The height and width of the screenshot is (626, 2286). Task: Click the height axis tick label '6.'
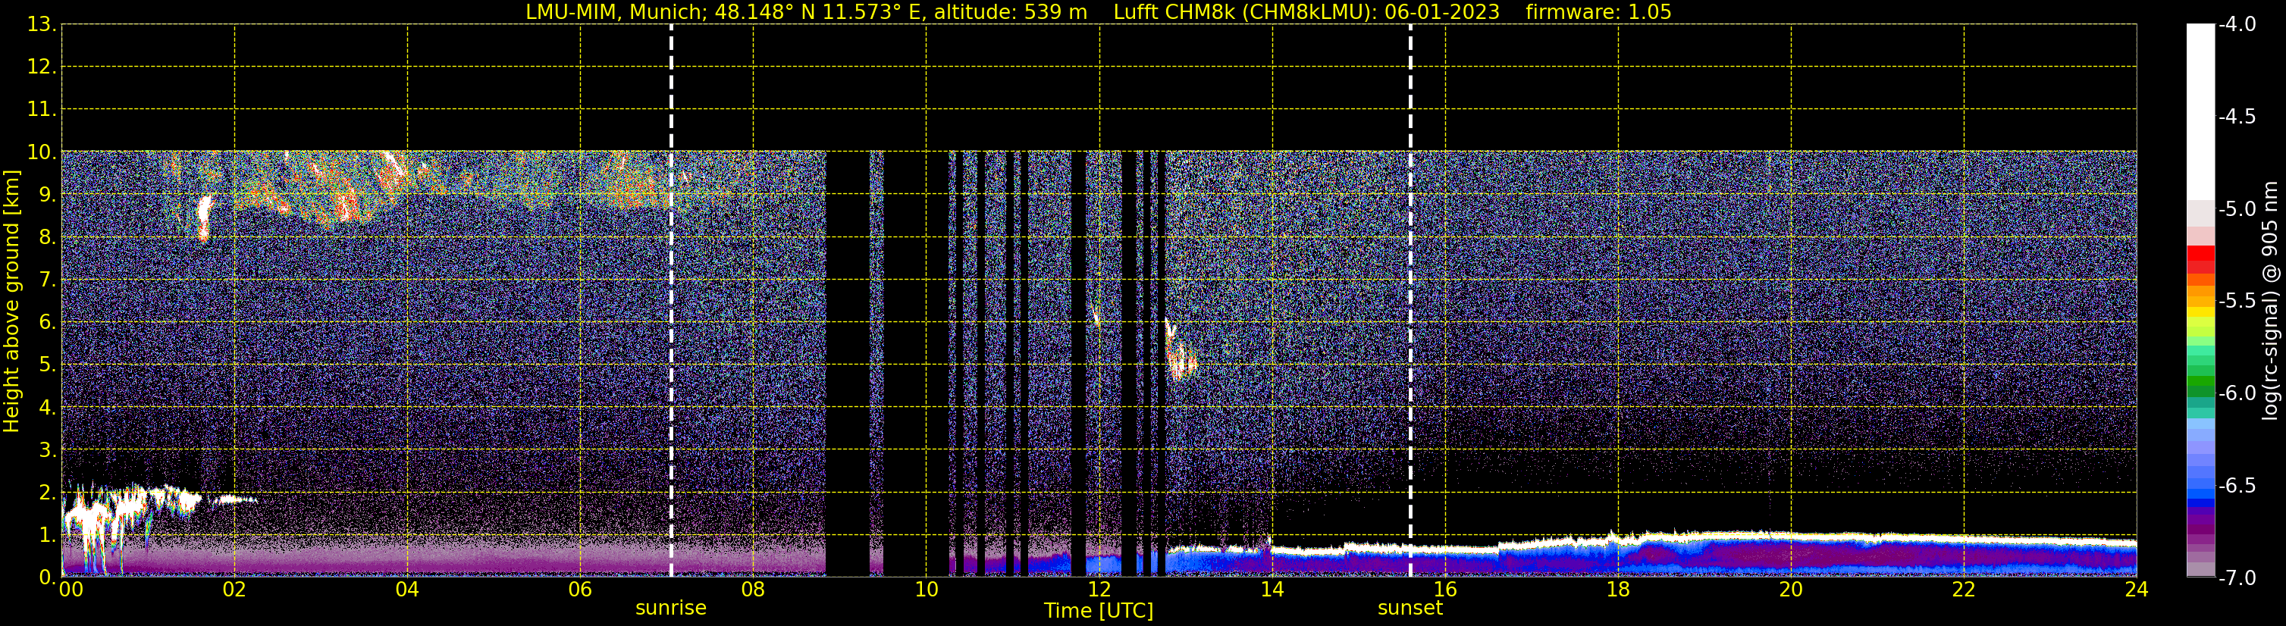coord(47,323)
